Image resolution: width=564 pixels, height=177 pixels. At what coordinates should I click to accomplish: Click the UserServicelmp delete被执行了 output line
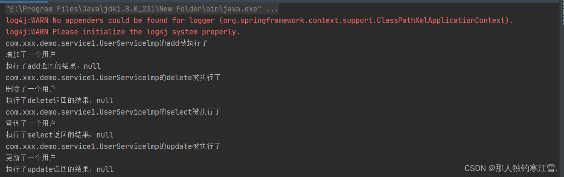(113, 78)
